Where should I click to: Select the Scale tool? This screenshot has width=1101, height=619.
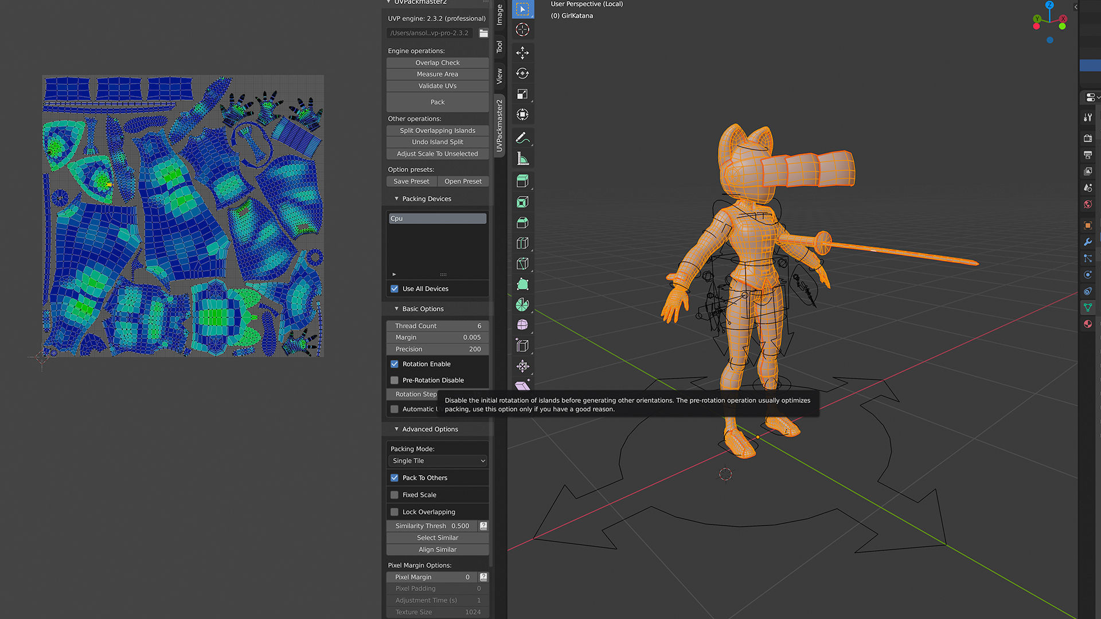pyautogui.click(x=522, y=94)
